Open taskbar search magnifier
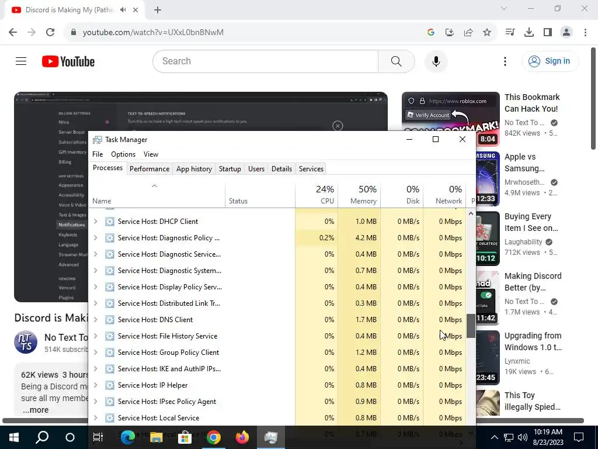The height and width of the screenshot is (449, 598). (42, 437)
